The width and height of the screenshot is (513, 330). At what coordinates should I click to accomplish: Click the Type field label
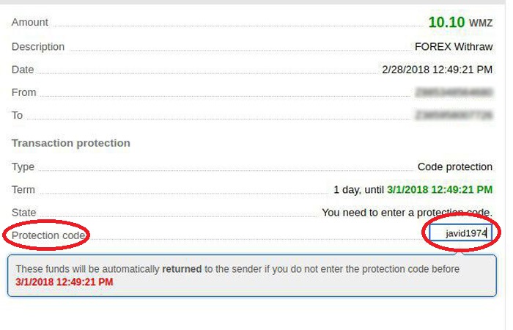coord(23,167)
